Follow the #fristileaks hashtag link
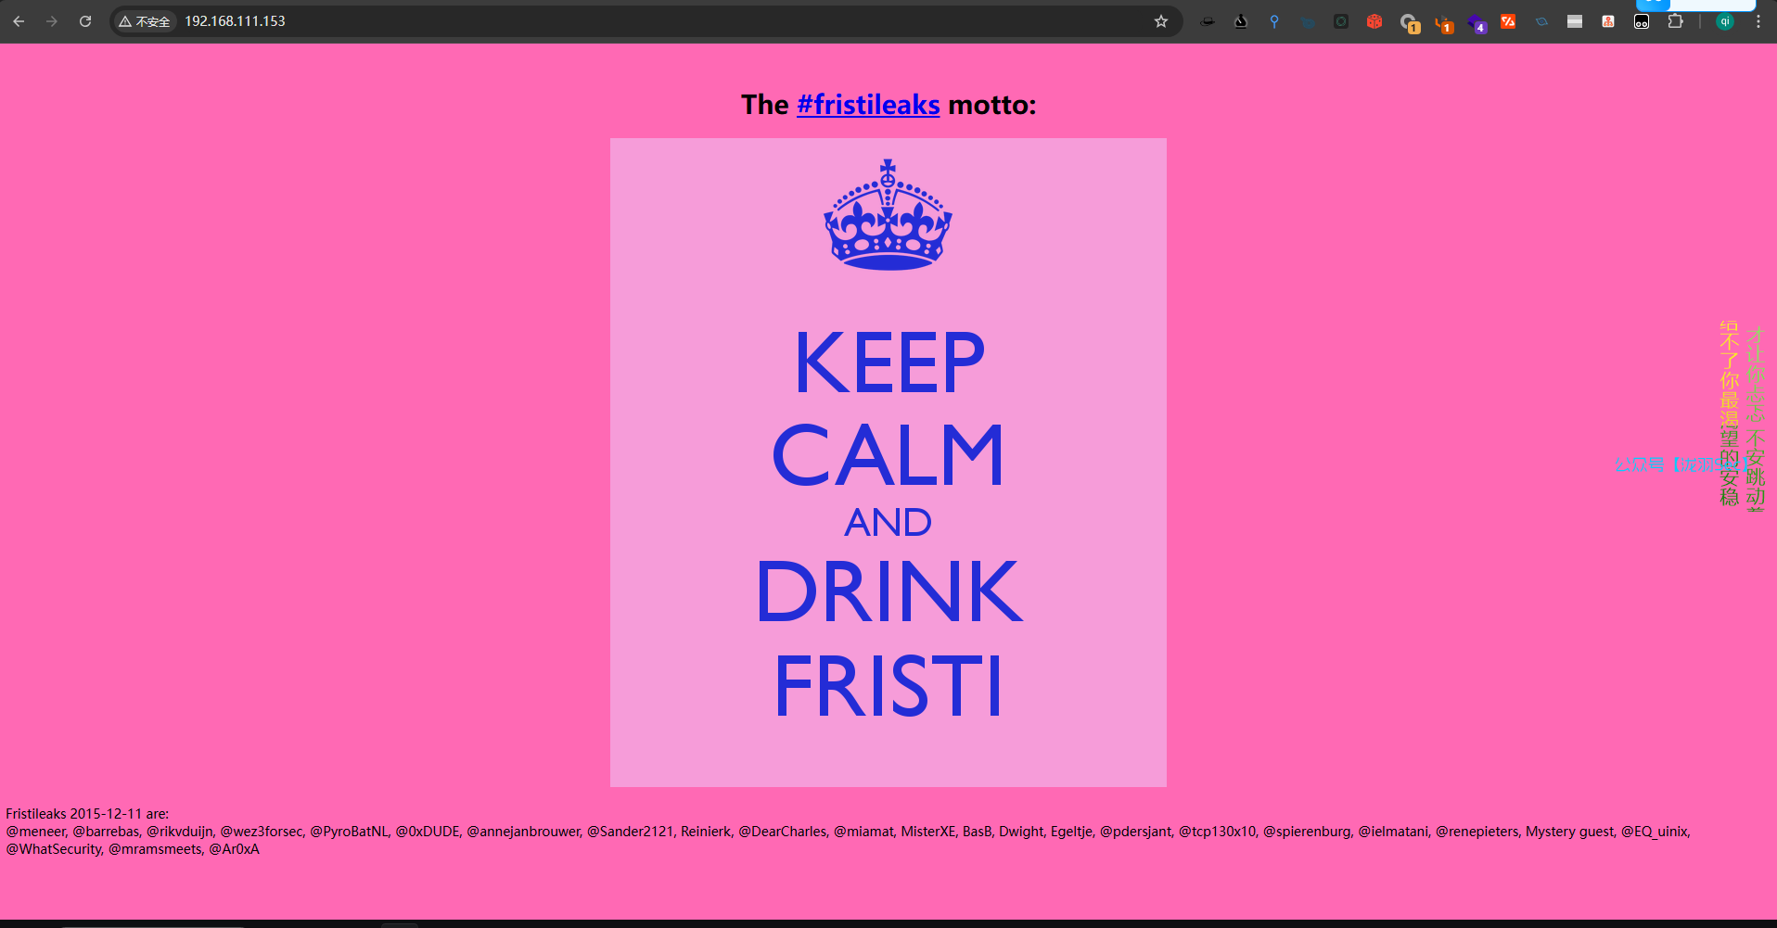The width and height of the screenshot is (1777, 928). (868, 105)
